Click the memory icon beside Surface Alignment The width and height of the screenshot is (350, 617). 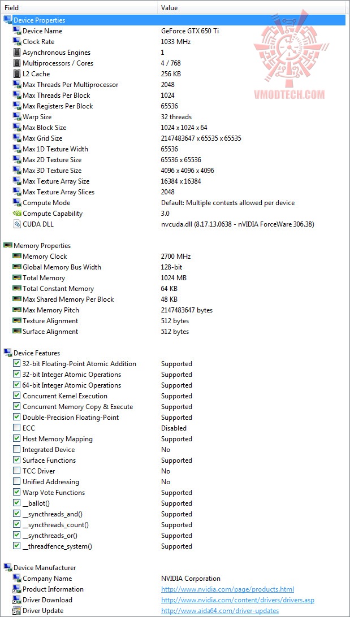[x=17, y=331]
